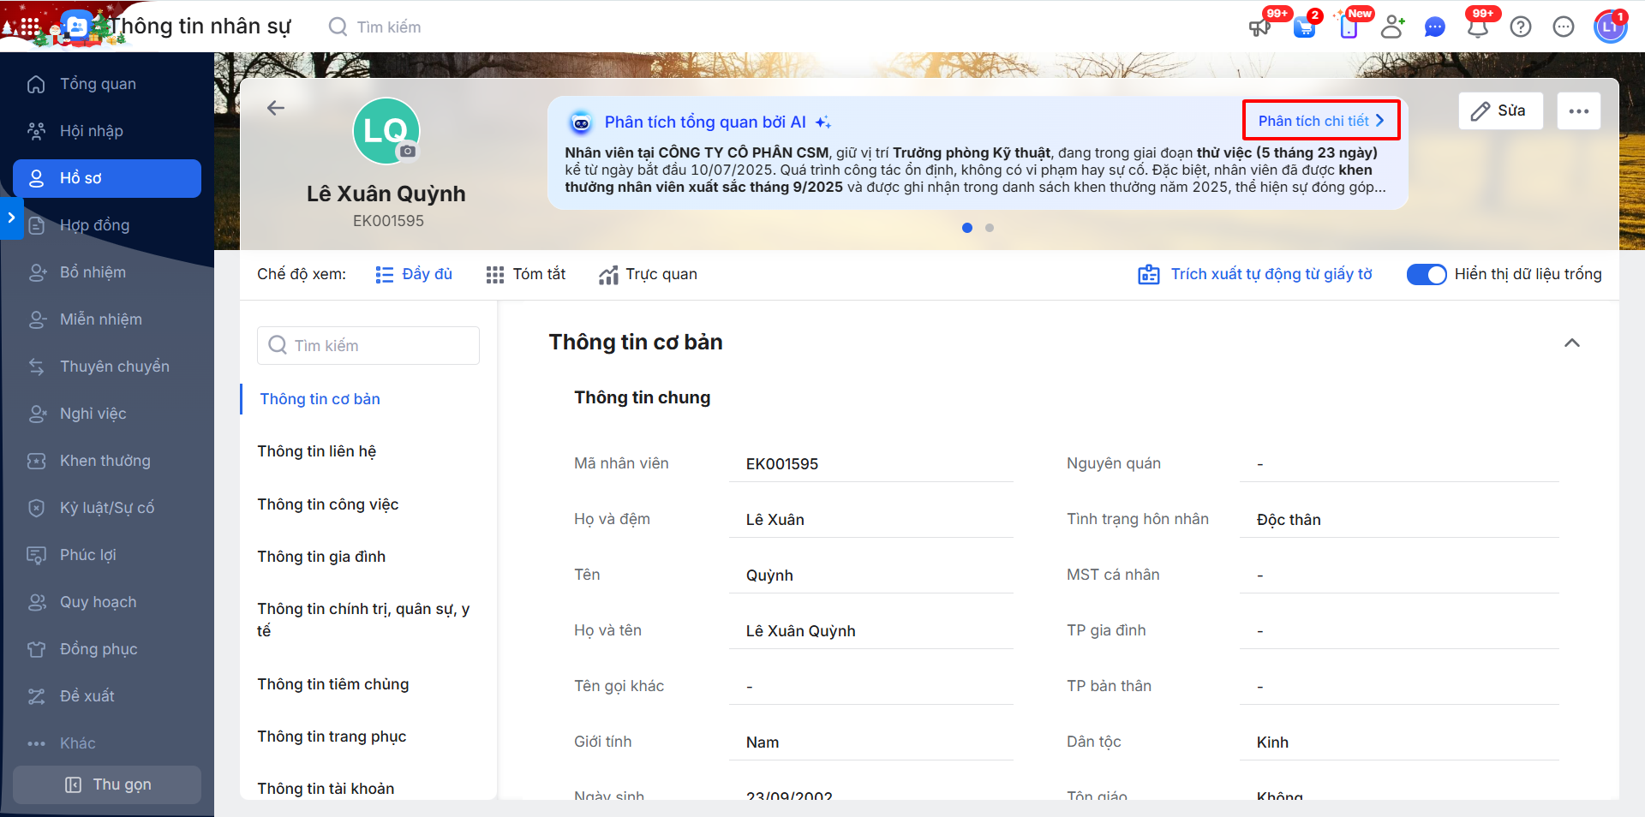Image resolution: width=1645 pixels, height=817 pixels.
Task: Jump to Thông tin công việc section
Action: pos(328,504)
